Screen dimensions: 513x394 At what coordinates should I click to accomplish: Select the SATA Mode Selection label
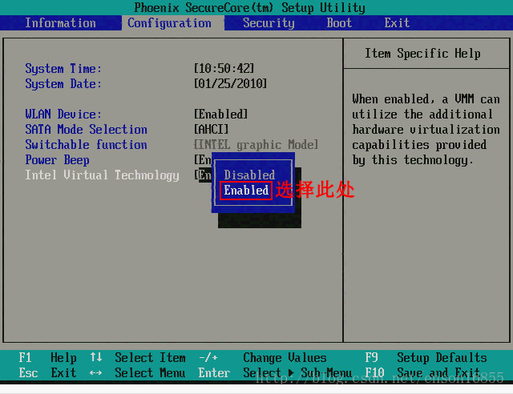click(86, 129)
